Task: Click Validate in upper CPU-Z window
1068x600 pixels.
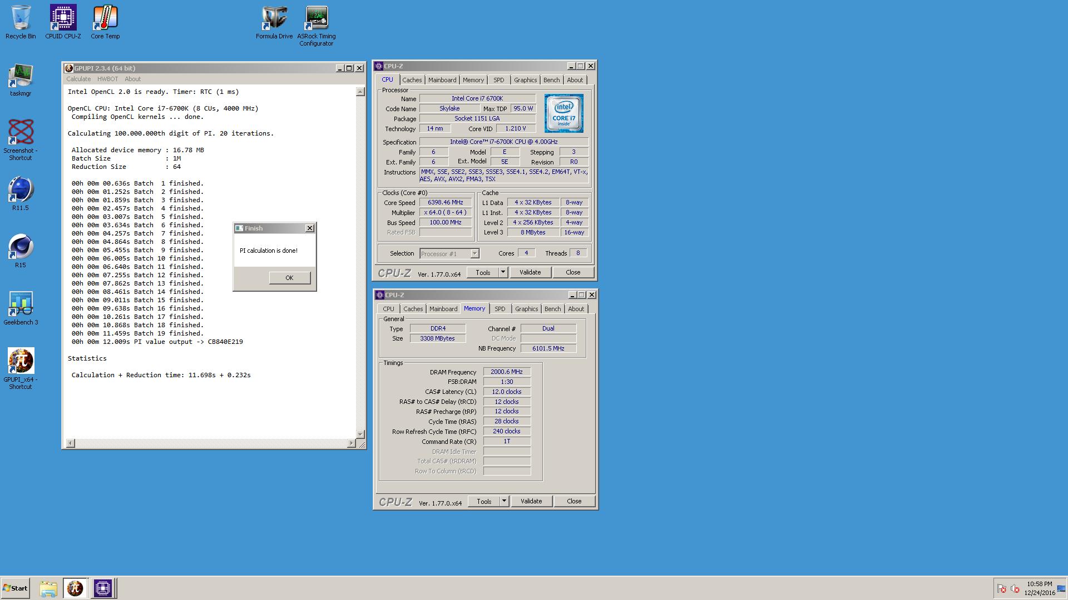Action: pos(530,272)
